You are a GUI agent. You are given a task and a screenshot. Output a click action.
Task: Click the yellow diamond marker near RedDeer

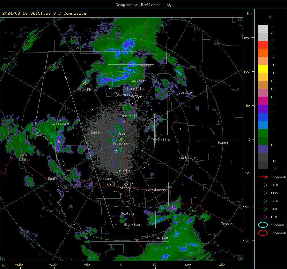[131, 104]
